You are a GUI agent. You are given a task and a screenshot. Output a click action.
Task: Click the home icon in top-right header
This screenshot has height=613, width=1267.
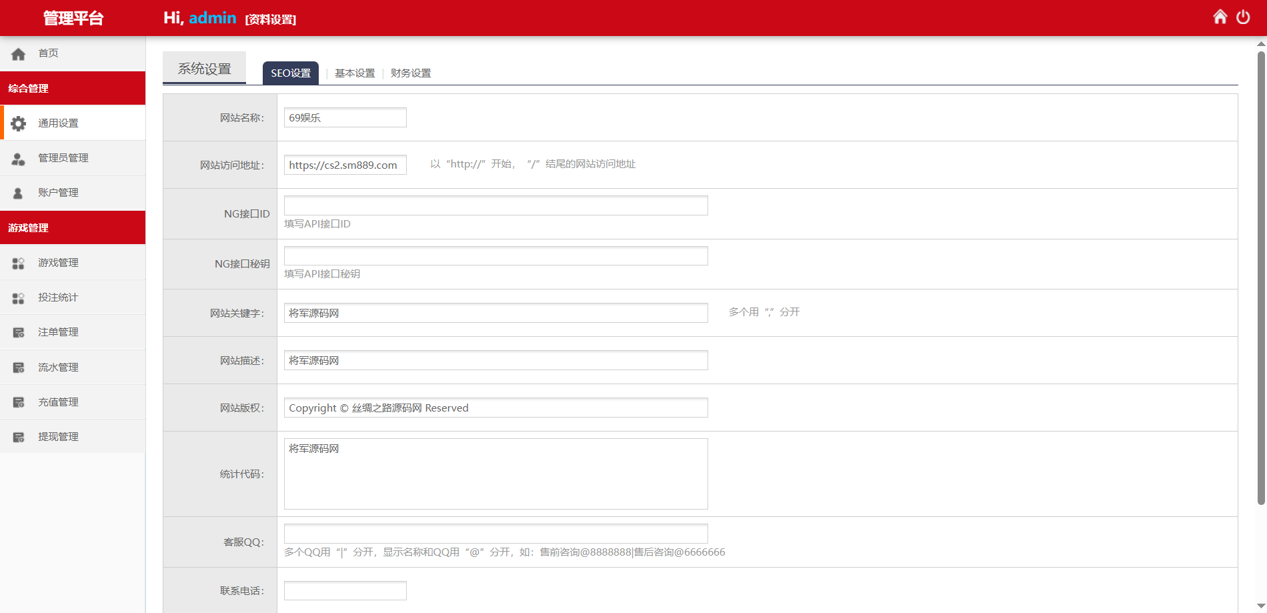[x=1220, y=17]
